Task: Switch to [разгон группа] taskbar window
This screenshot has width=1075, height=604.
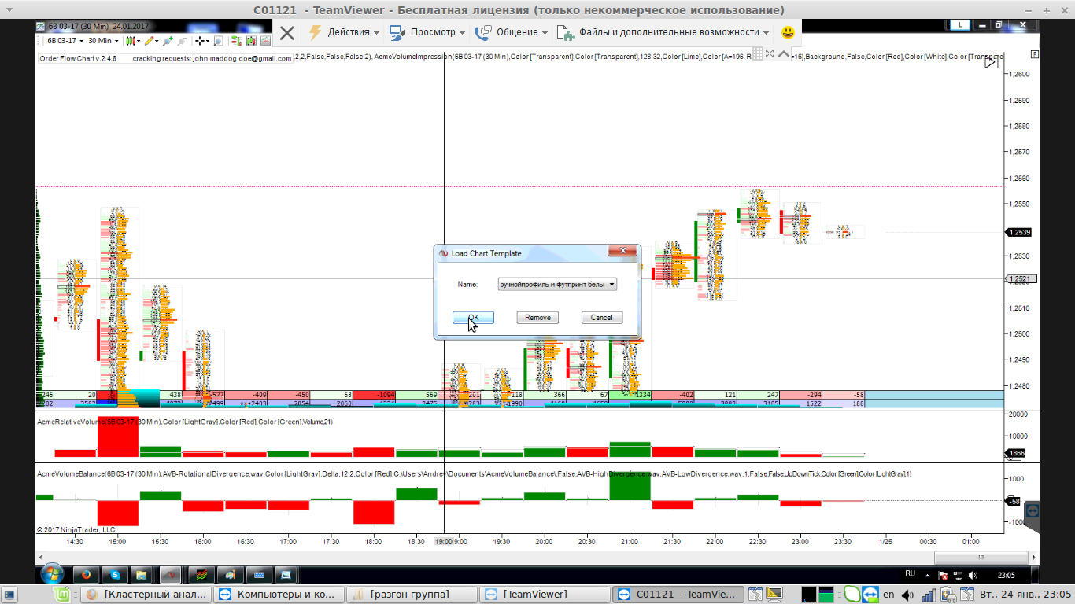Action: pyautogui.click(x=412, y=595)
